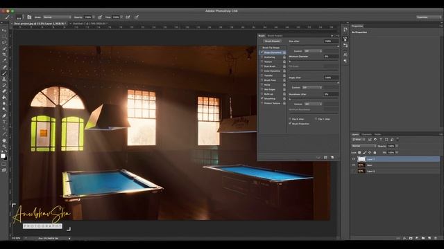Viewport: 444px width, 249px height.
Task: Open Brush Preset picker arrow
Action: 23,17
